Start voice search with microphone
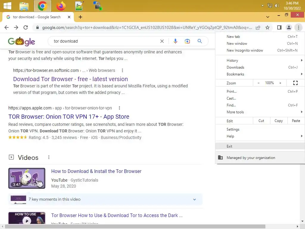The image size is (305, 229). [x=175, y=41]
